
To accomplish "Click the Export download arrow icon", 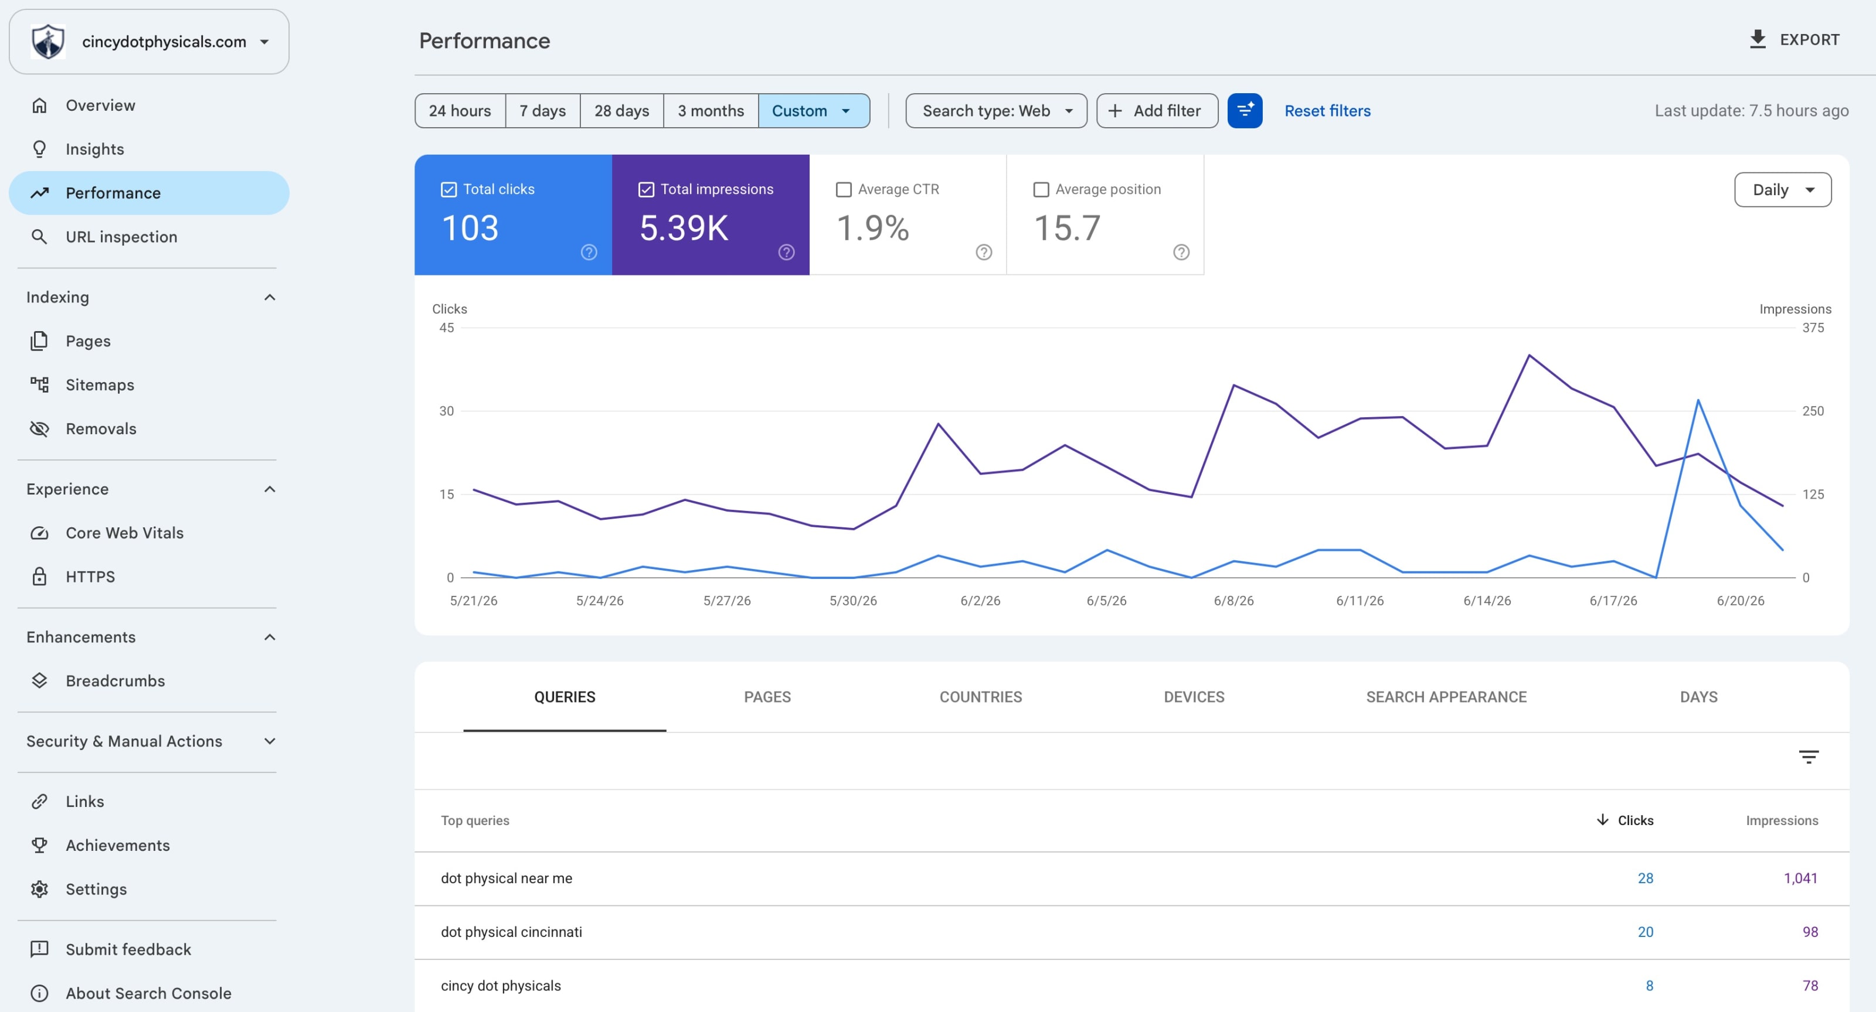I will (1758, 39).
